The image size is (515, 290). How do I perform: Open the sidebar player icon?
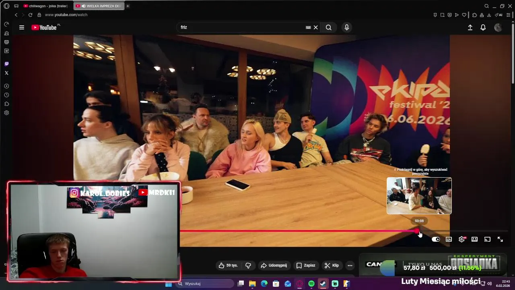(6, 86)
